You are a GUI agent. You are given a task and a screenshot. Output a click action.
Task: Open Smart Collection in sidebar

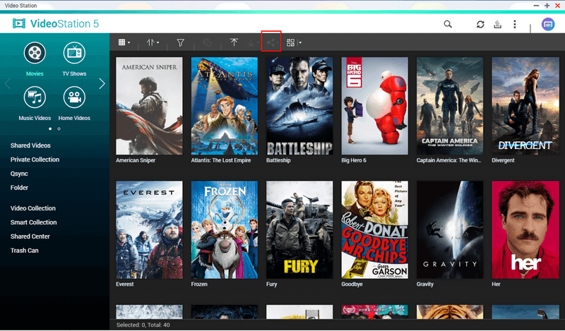(x=33, y=222)
